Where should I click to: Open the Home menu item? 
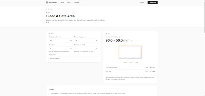(x=62, y=3)
